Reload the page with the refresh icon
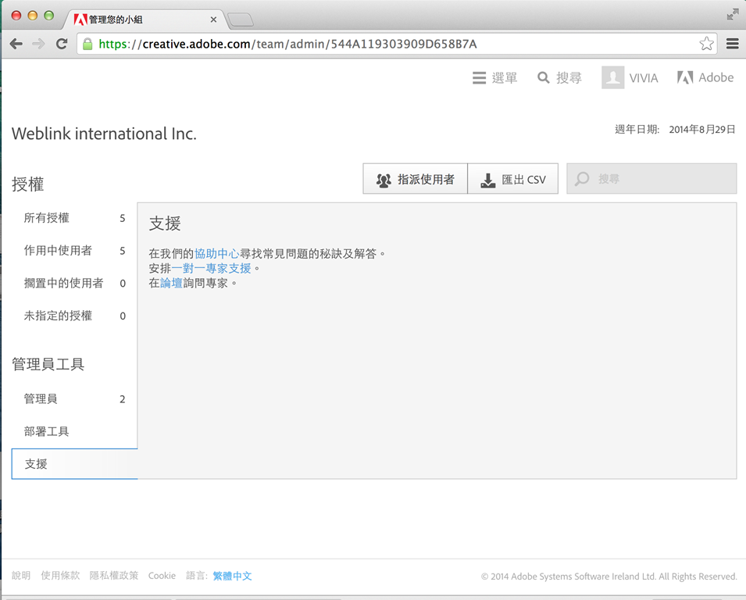The height and width of the screenshot is (600, 746). tap(62, 44)
